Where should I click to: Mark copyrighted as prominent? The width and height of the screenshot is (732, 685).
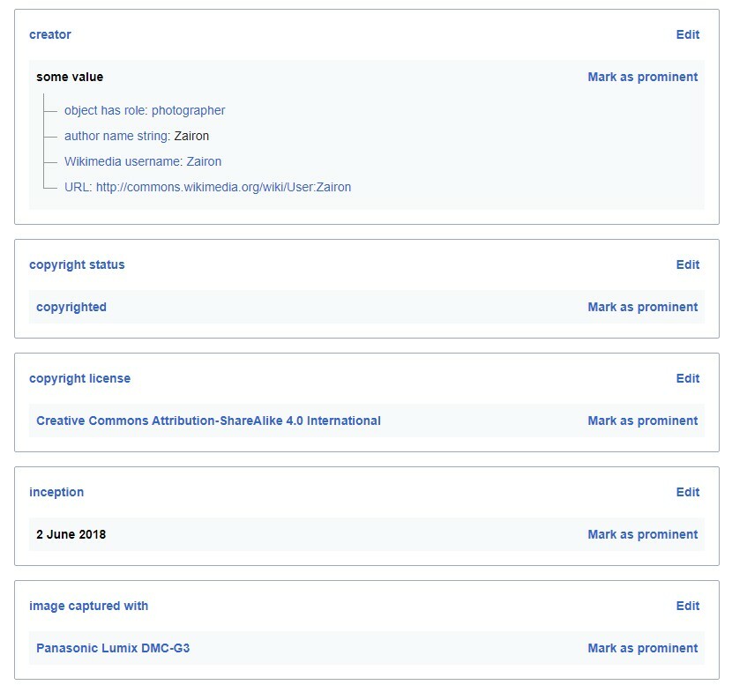tap(642, 307)
